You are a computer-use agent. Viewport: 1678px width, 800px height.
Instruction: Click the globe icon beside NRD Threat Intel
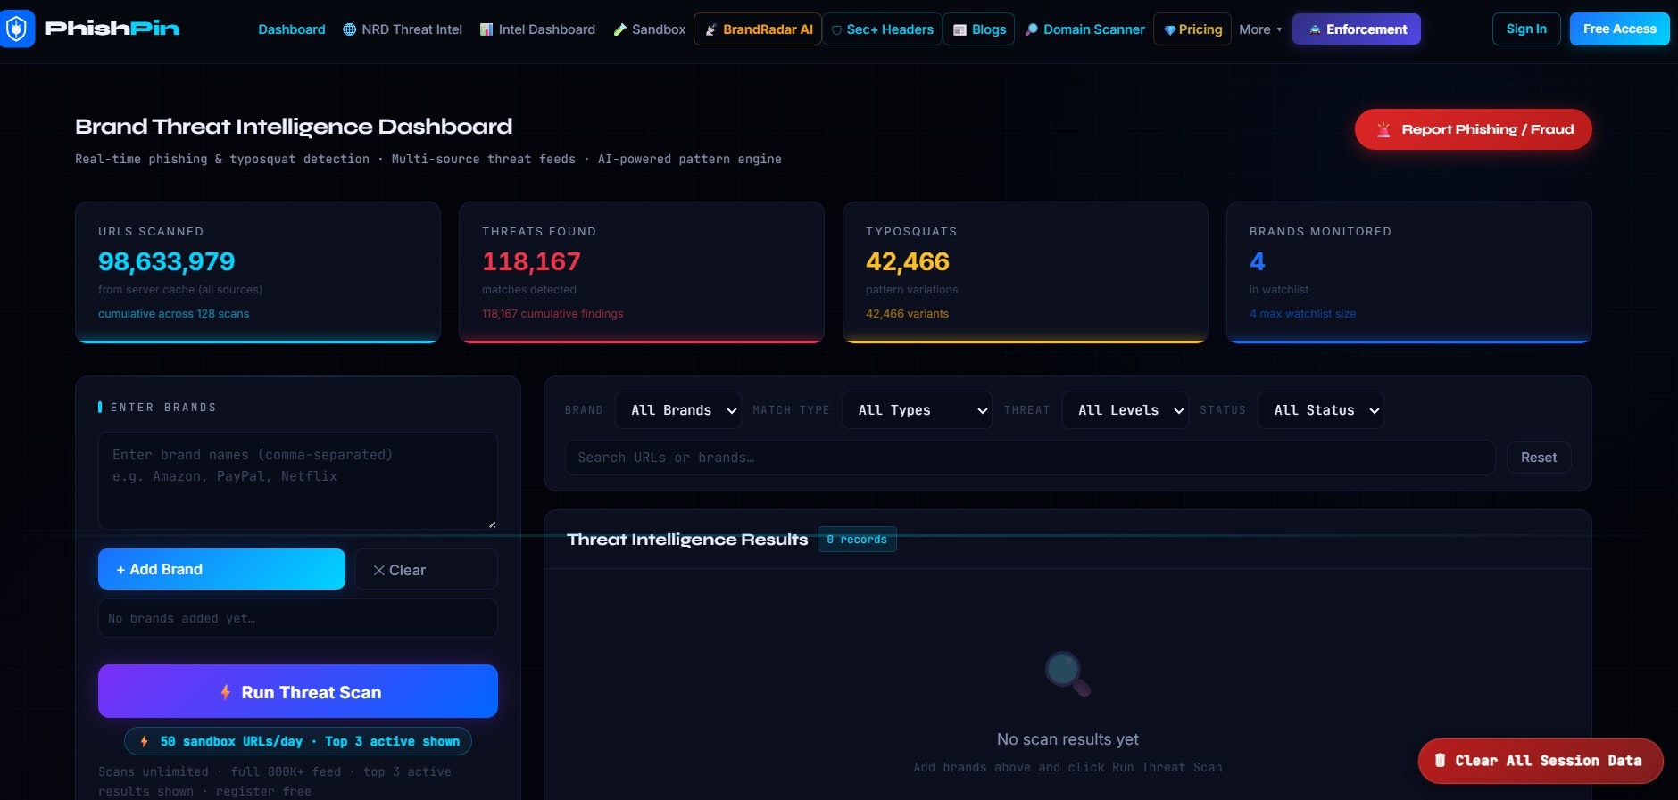(349, 29)
